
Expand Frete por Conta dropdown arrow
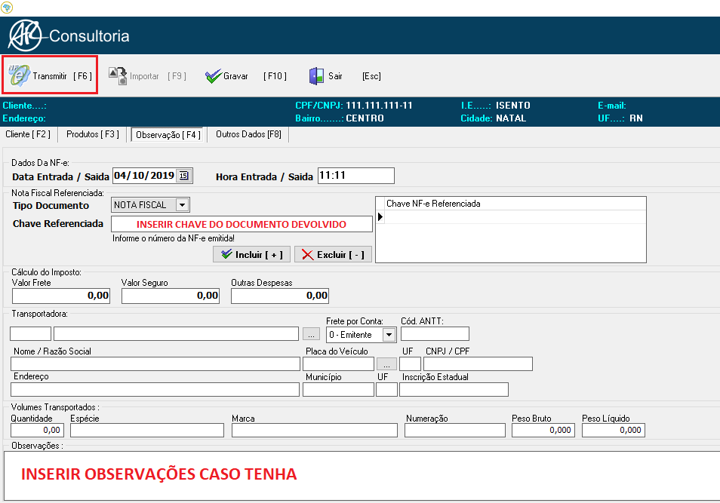pos(389,335)
